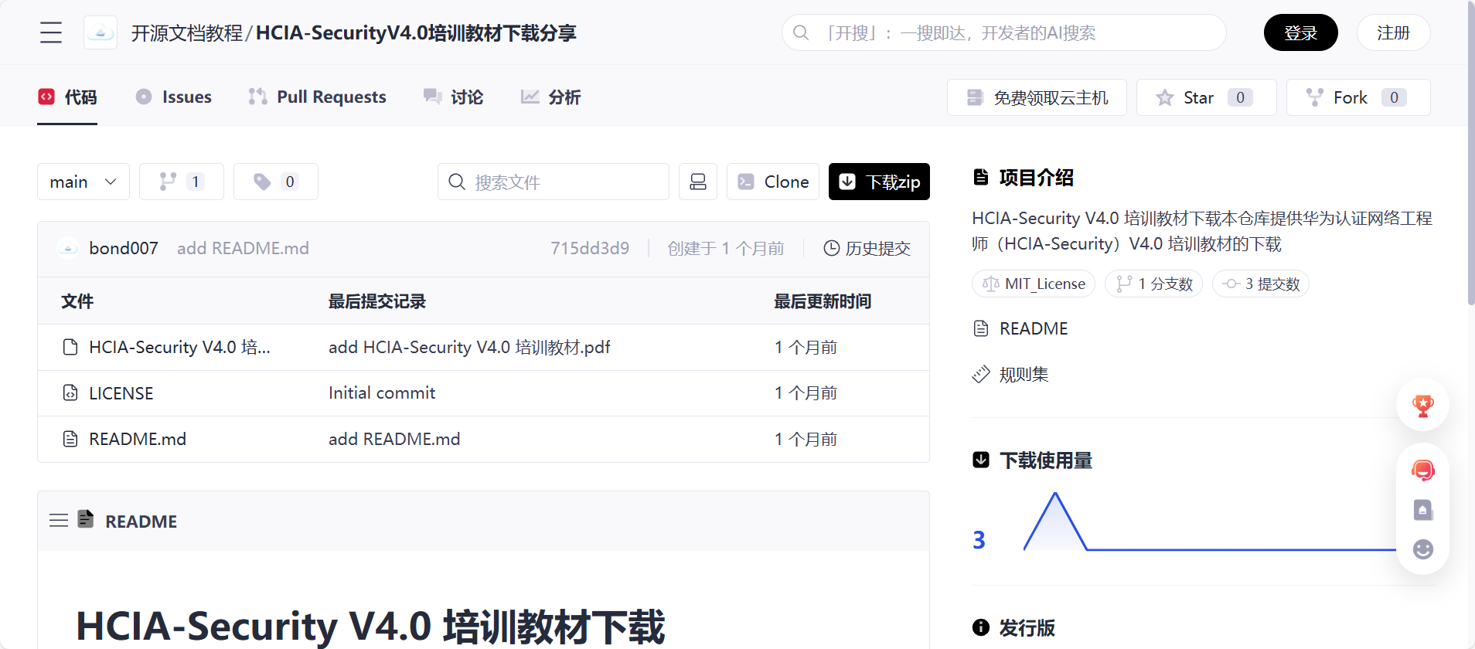Screen dimensions: 1475x649
Task: Click the PDF file icon in the file list
Action: tap(70, 347)
